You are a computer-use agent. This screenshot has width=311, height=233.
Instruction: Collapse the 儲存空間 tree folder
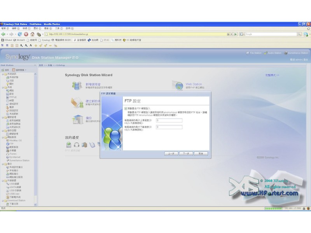tap(3, 130)
